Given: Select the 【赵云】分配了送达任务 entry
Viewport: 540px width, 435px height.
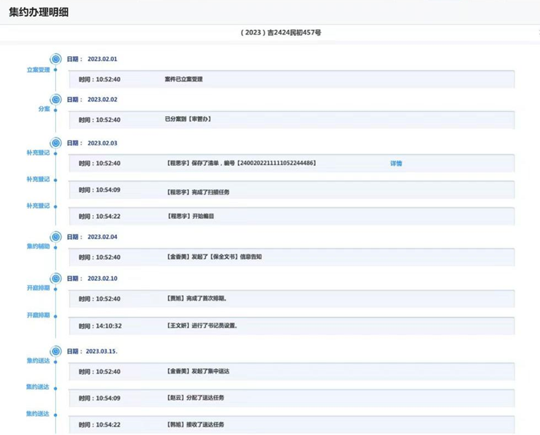Looking at the screenshot, I should (x=291, y=398).
